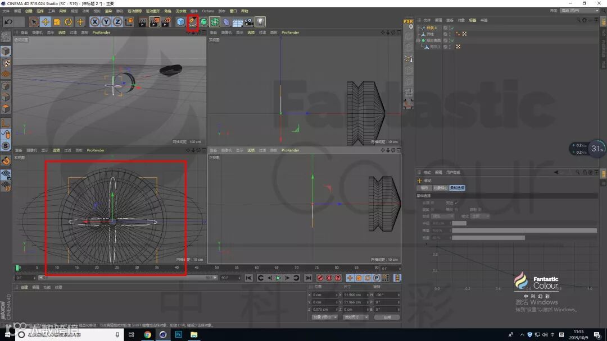Add a light with the bulb icon
This screenshot has height=341, width=607.
pyautogui.click(x=260, y=22)
